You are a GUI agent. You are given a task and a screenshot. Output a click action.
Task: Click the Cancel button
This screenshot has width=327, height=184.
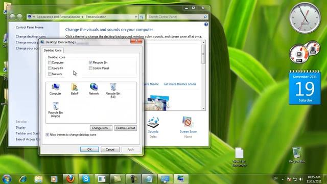click(110, 149)
